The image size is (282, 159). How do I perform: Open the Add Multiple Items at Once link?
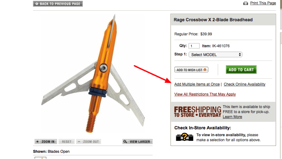[x=197, y=84]
